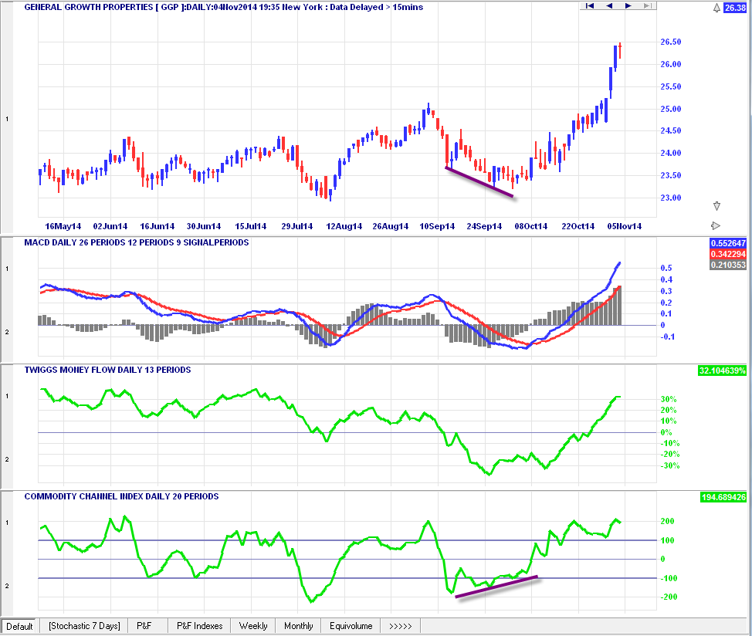
Task: Open the P&F tab
Action: coord(144,626)
